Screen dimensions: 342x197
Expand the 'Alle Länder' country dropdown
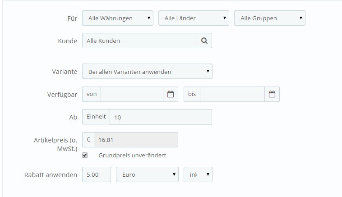pos(194,18)
